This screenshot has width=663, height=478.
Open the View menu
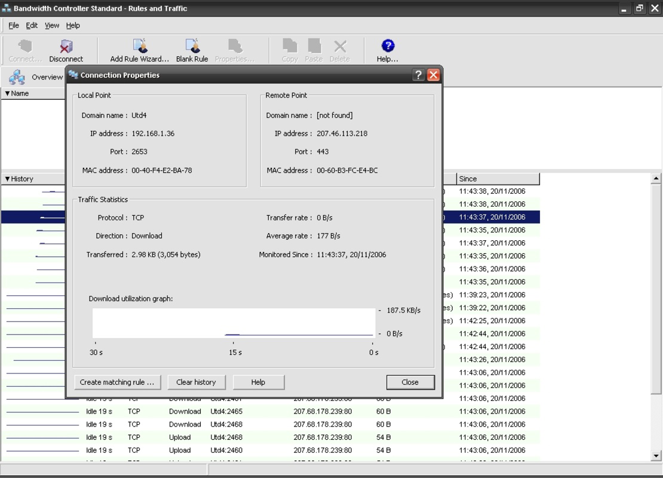click(52, 25)
